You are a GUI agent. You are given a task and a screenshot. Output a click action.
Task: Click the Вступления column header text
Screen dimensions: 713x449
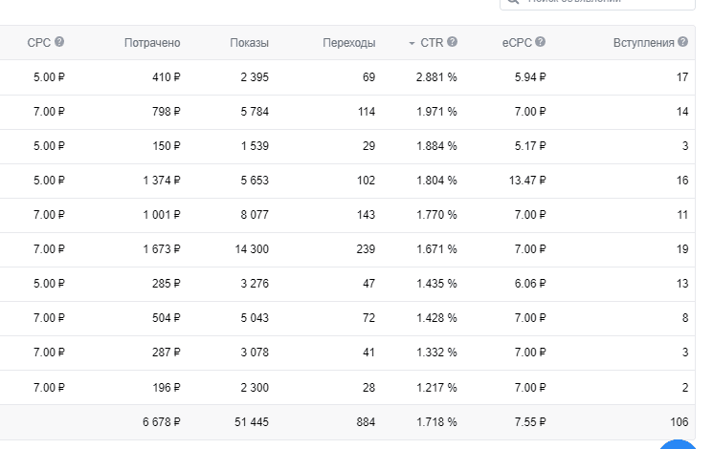pos(643,43)
